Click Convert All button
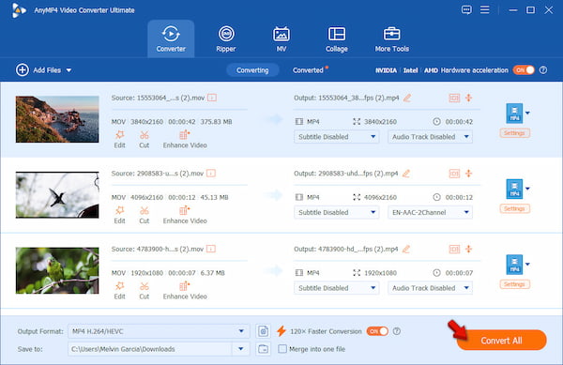This screenshot has height=365, width=563. tap(501, 341)
